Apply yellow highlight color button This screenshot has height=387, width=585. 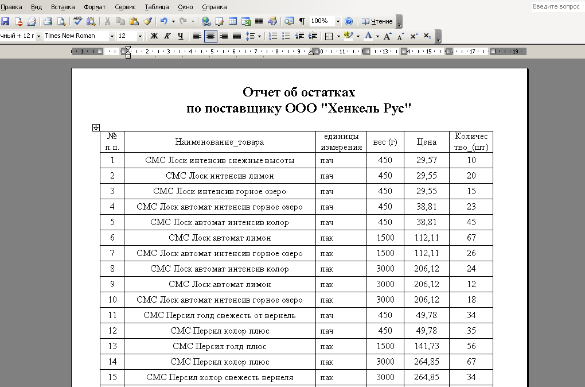349,36
